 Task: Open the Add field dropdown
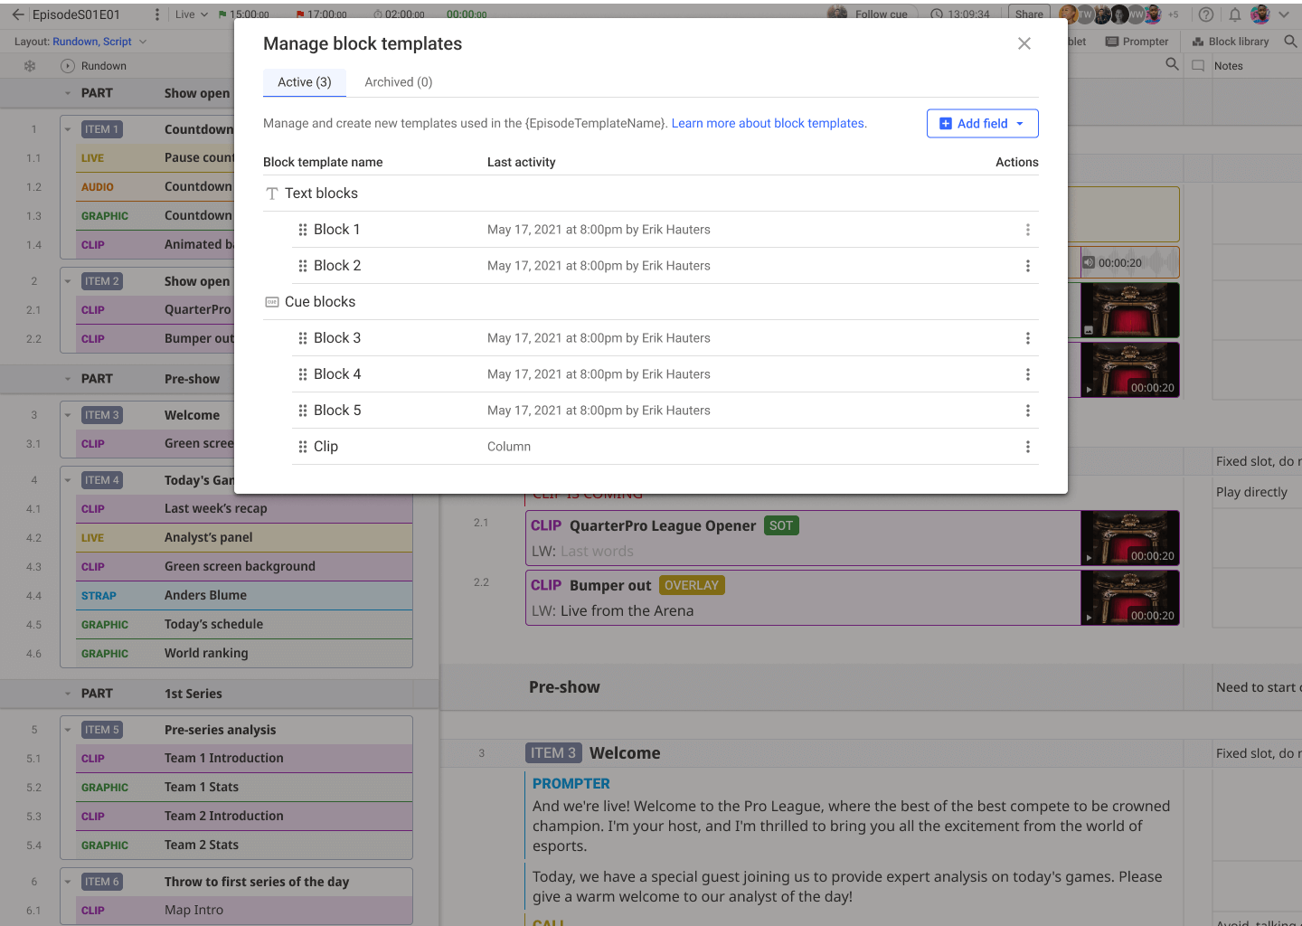click(x=982, y=124)
